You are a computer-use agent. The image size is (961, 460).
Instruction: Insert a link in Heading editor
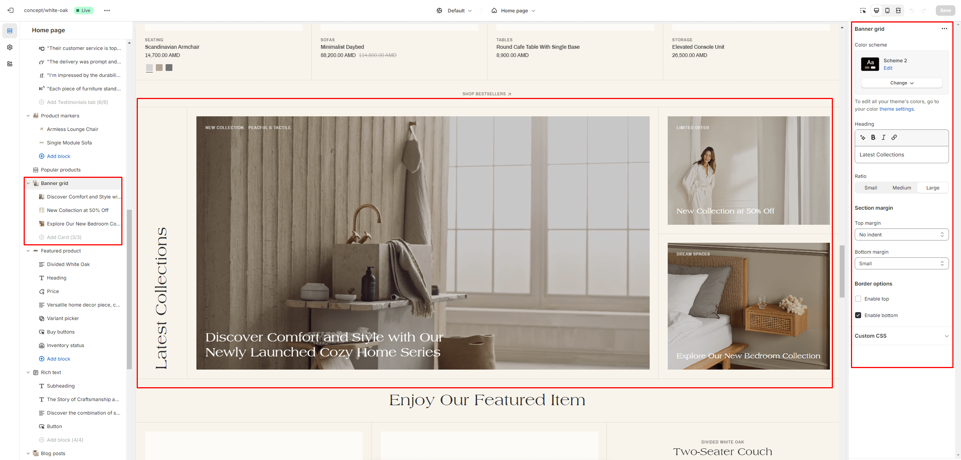pyautogui.click(x=894, y=137)
